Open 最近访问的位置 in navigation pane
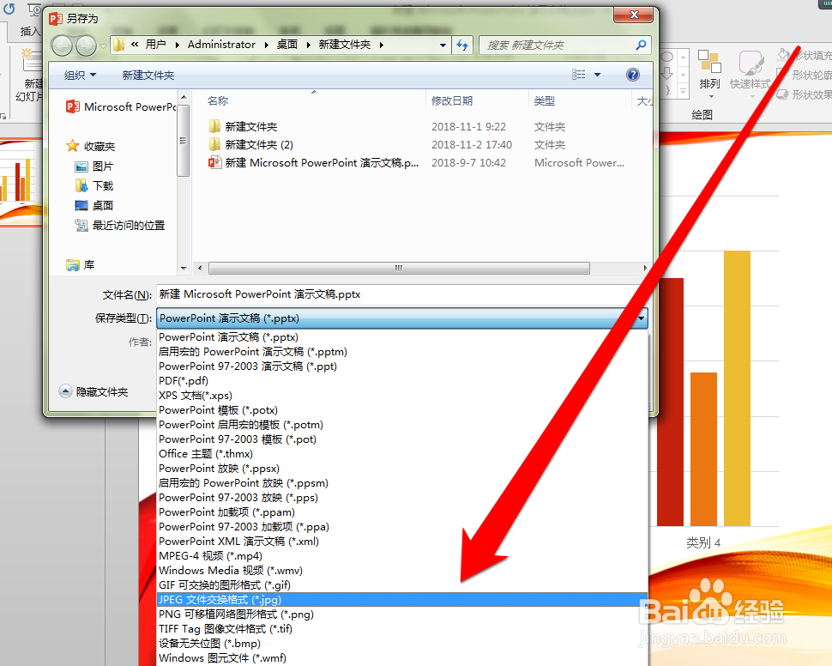Screen dimensions: 832x666 coord(120,225)
